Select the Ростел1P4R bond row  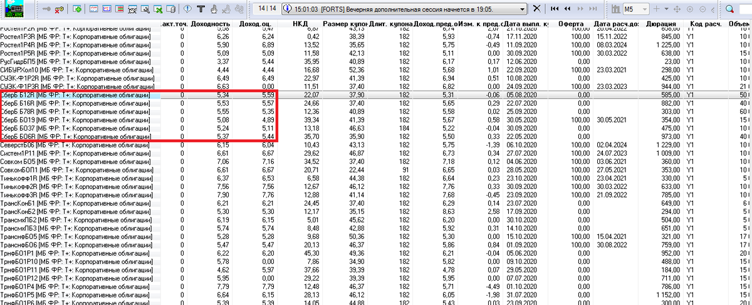376,45
